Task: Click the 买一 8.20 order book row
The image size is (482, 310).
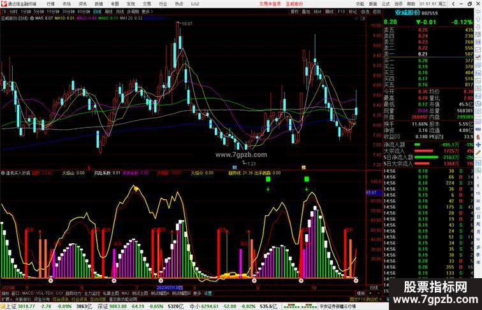Action: pos(428,60)
